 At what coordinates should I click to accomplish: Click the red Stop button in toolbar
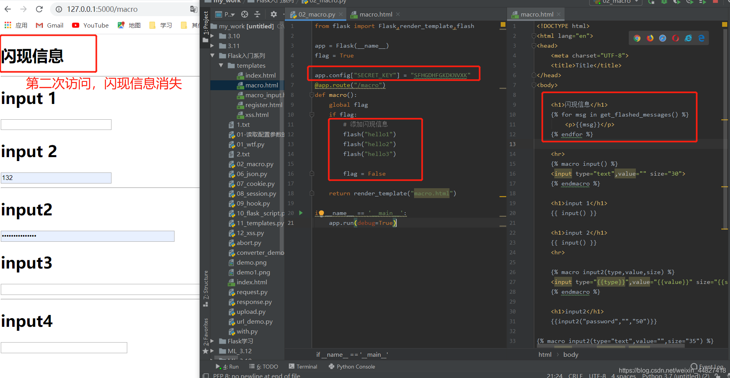click(x=715, y=2)
